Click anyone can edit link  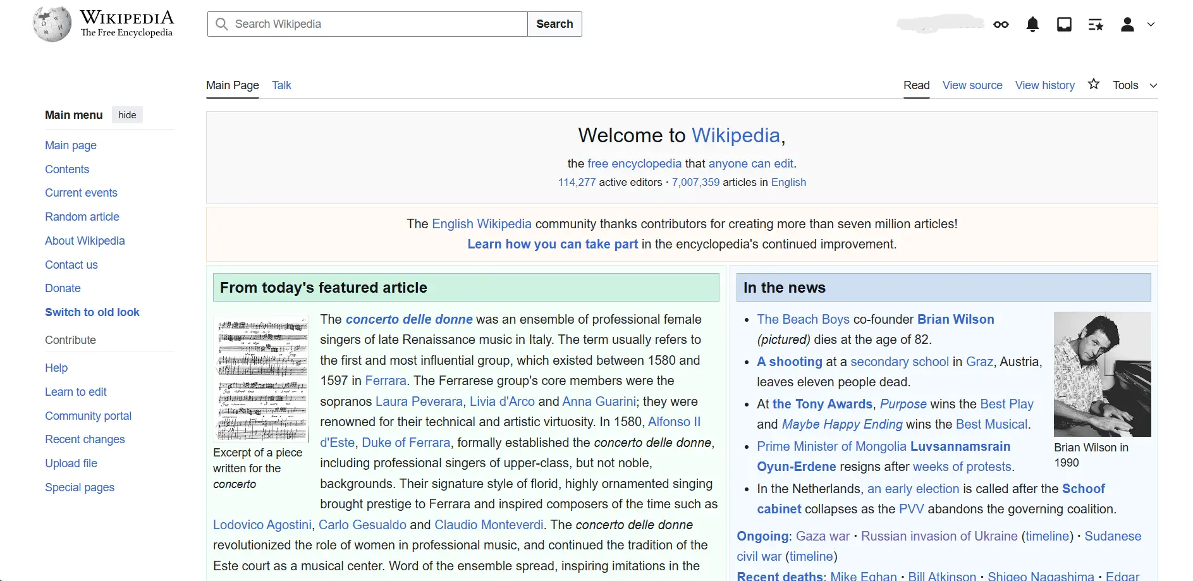[751, 164]
